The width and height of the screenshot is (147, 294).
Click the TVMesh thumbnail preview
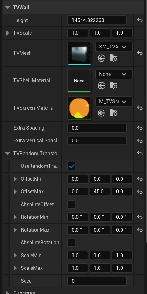pyautogui.click(x=79, y=53)
